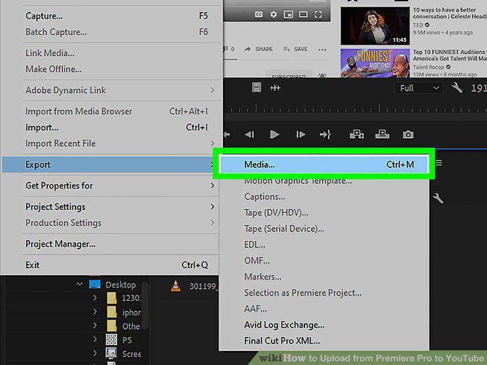The height and width of the screenshot is (365, 487).
Task: Expand the 1230 folder chevron
Action: point(95,297)
